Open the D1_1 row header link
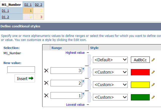 [5, 11]
